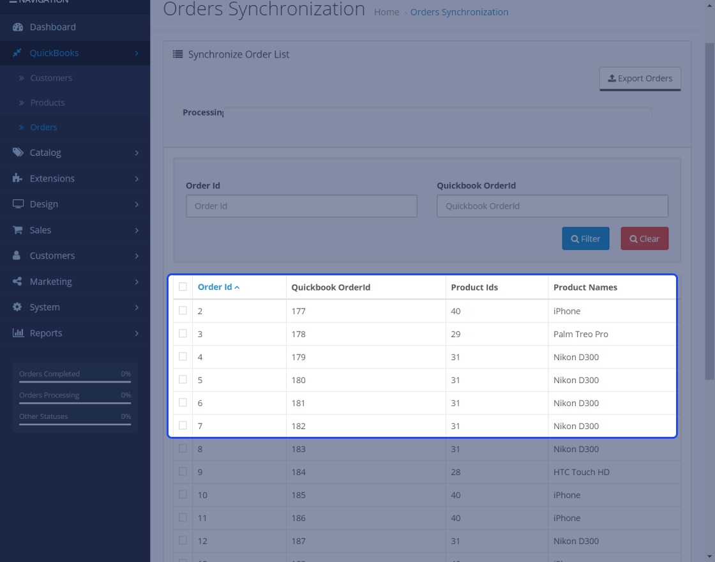Click the Catalog tags icon

(x=18, y=153)
